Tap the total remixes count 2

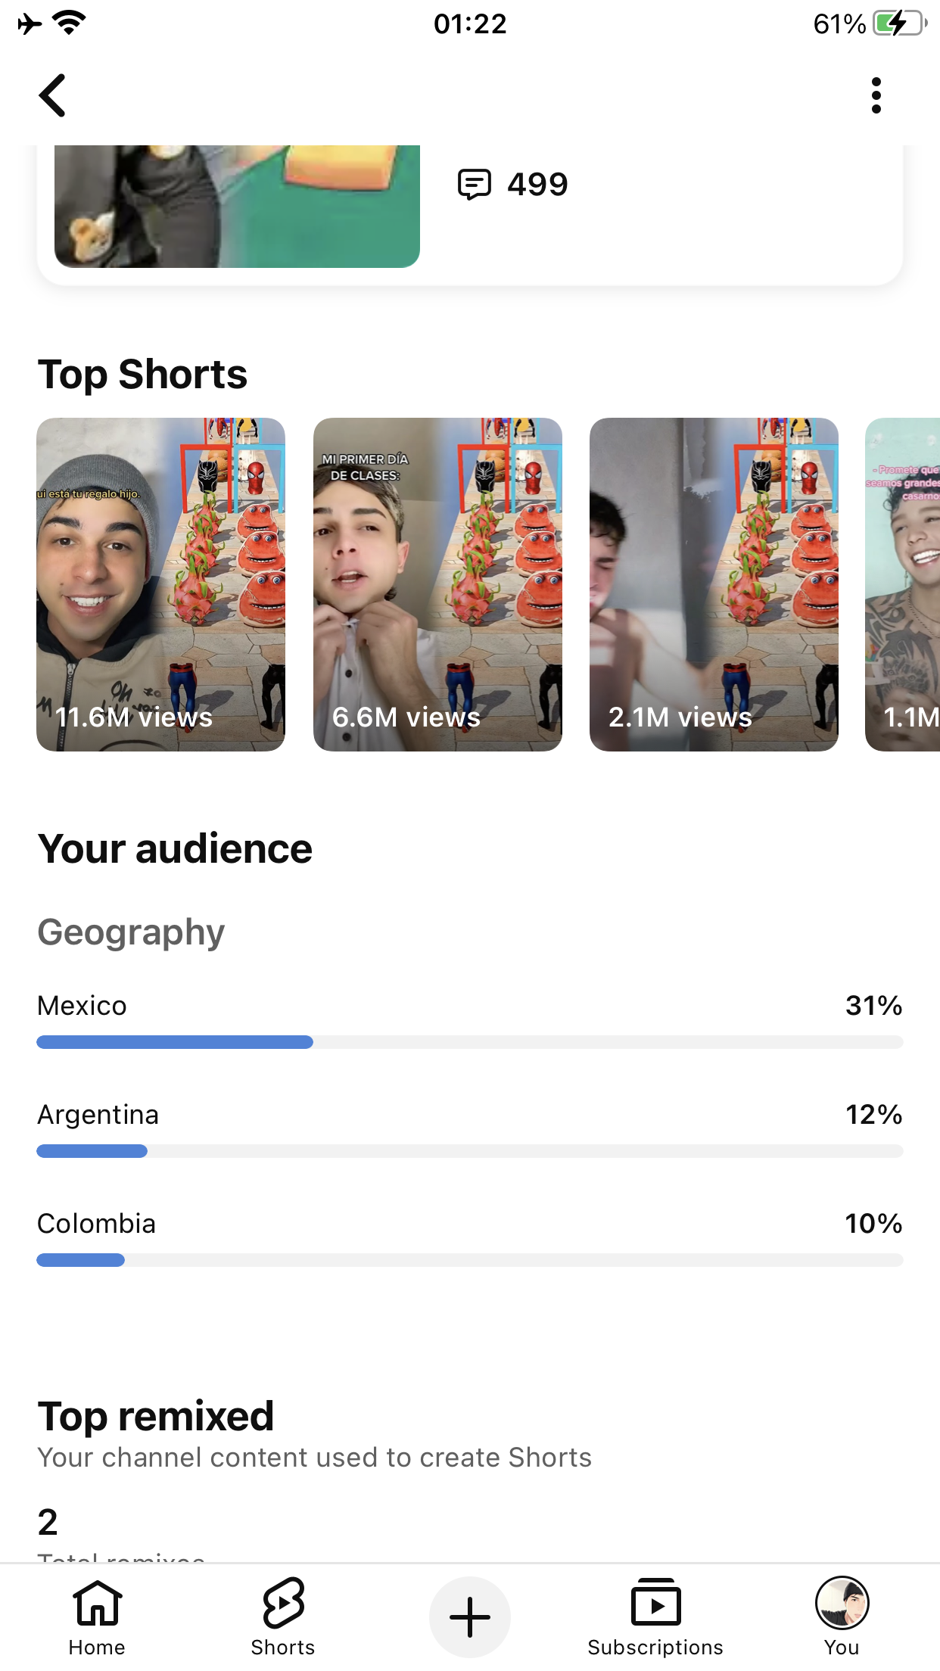48,1522
